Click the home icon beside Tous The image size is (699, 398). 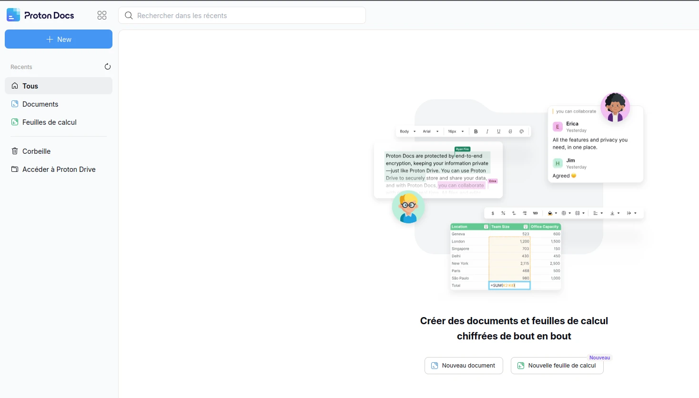15,86
